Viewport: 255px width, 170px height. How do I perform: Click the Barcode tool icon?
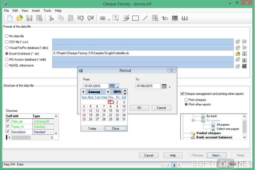click(x=175, y=18)
